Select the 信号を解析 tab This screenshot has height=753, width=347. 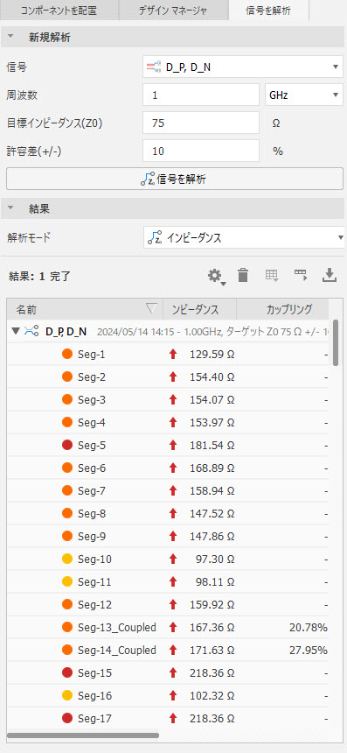(x=268, y=11)
